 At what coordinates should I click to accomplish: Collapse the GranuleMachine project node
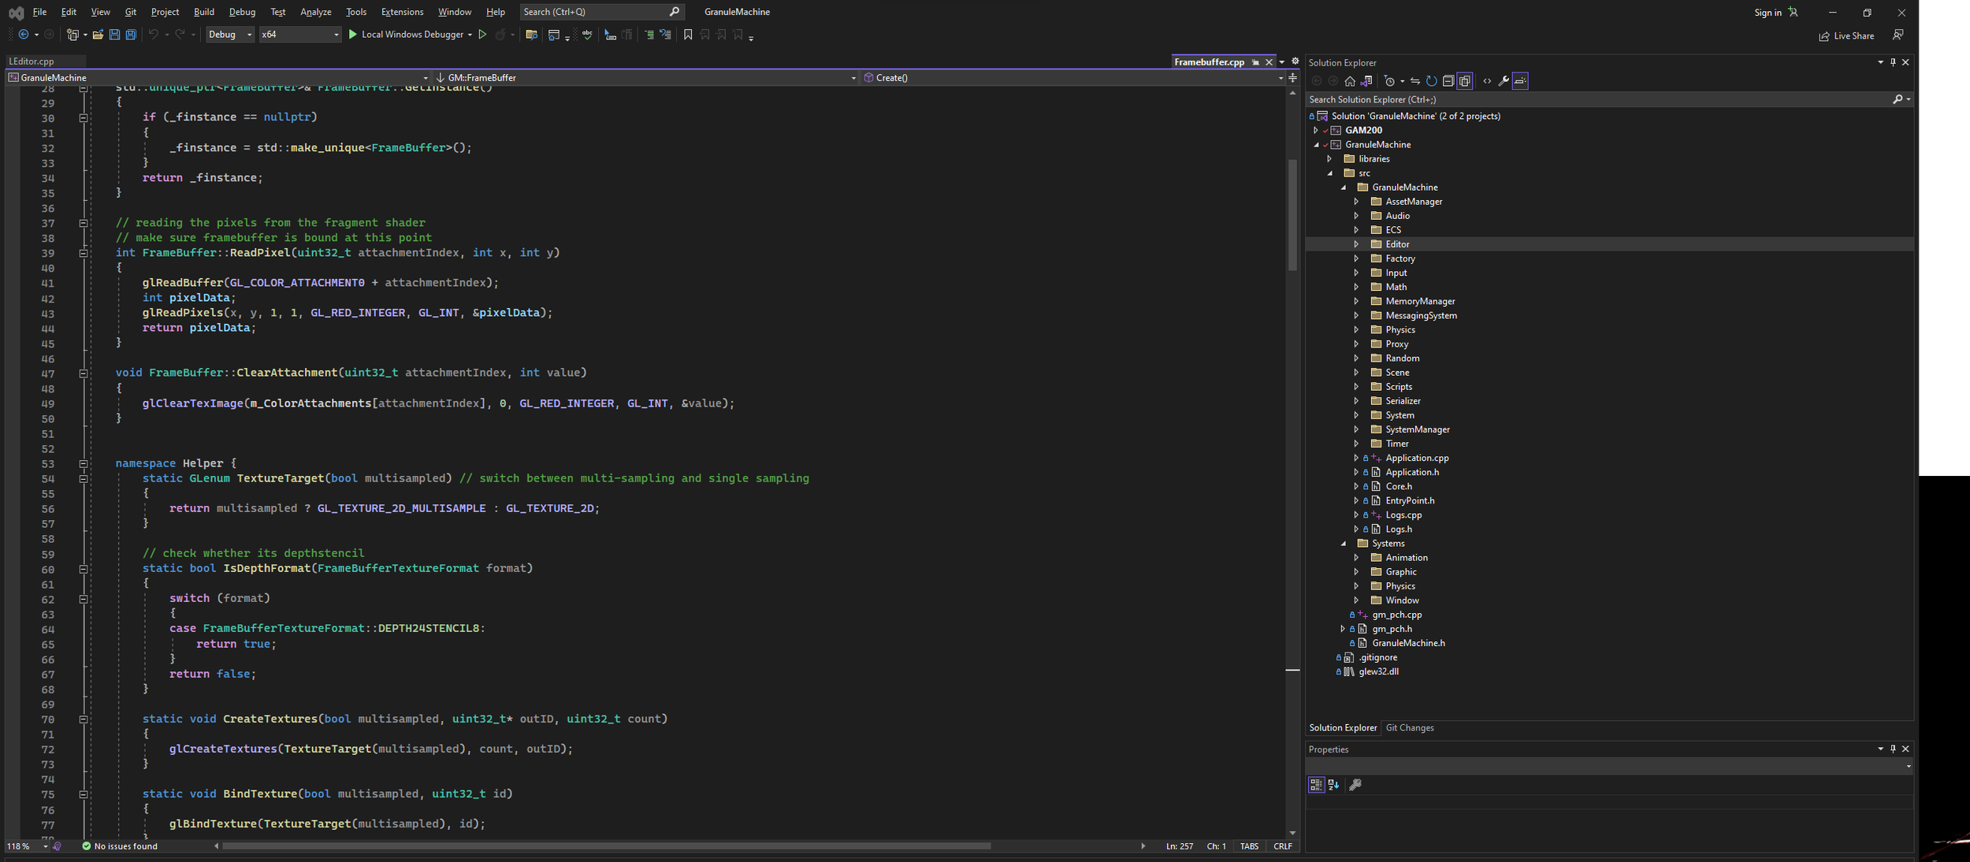click(1316, 145)
